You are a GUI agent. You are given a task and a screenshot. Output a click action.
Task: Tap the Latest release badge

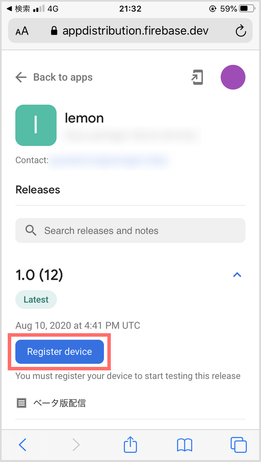pos(36,299)
